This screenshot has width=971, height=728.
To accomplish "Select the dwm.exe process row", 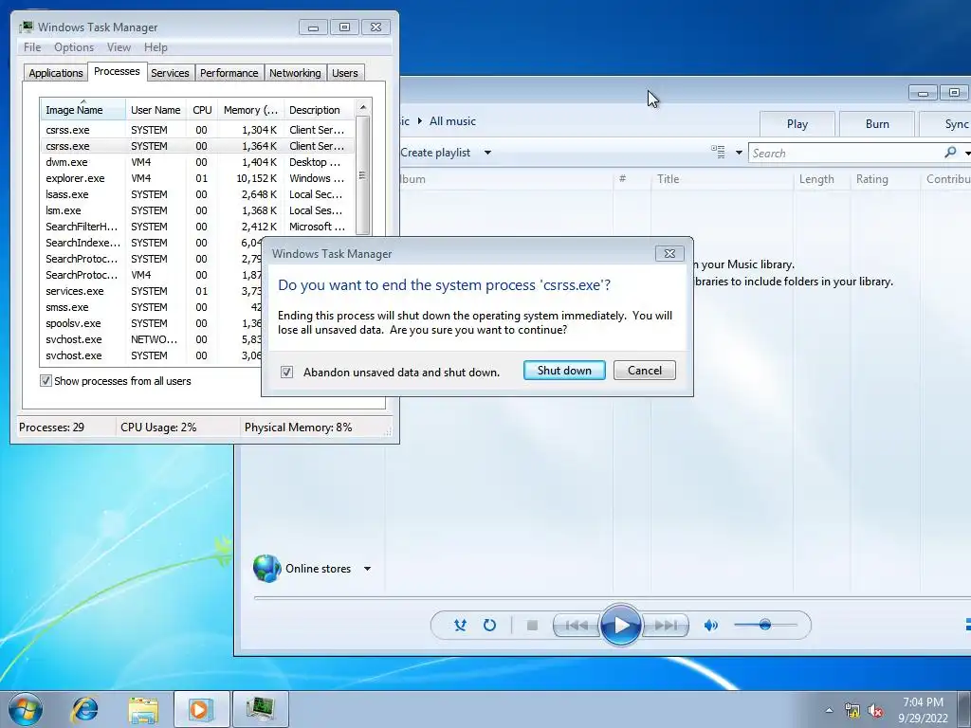I will click(x=198, y=162).
